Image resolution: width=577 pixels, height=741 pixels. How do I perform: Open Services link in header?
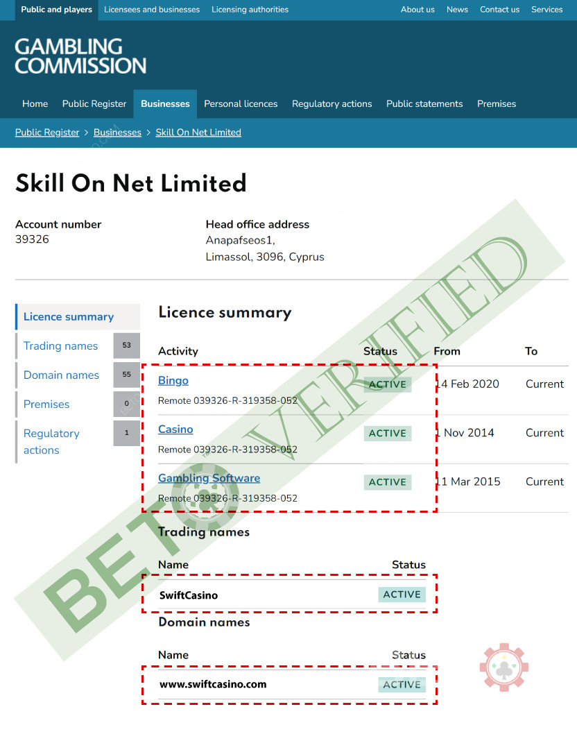[546, 10]
